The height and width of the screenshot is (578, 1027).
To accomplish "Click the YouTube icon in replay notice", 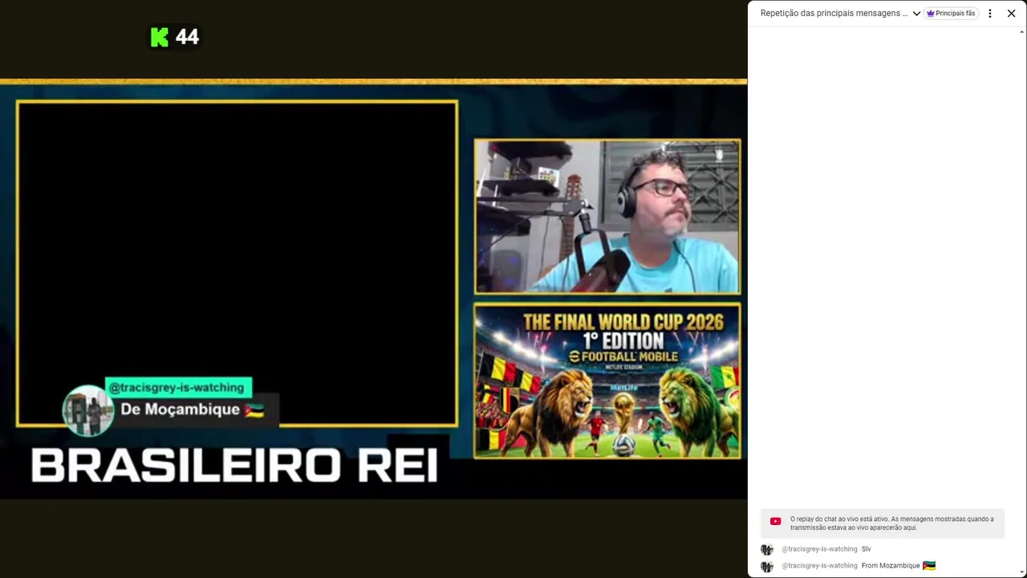I will [775, 522].
